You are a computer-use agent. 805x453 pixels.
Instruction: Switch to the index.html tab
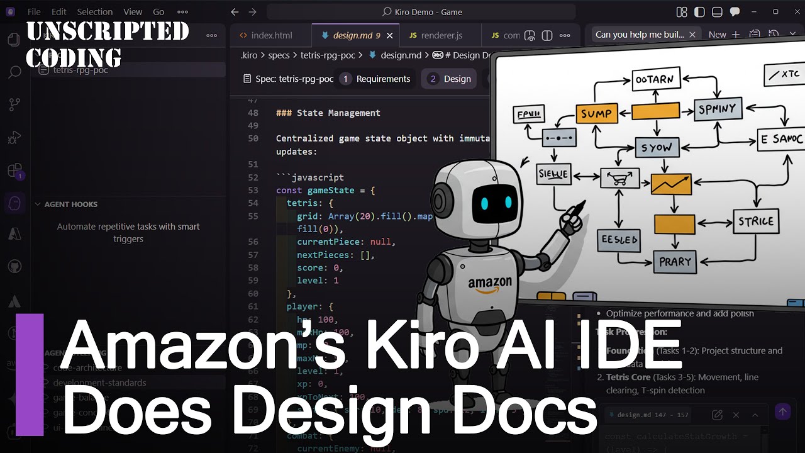pos(271,35)
